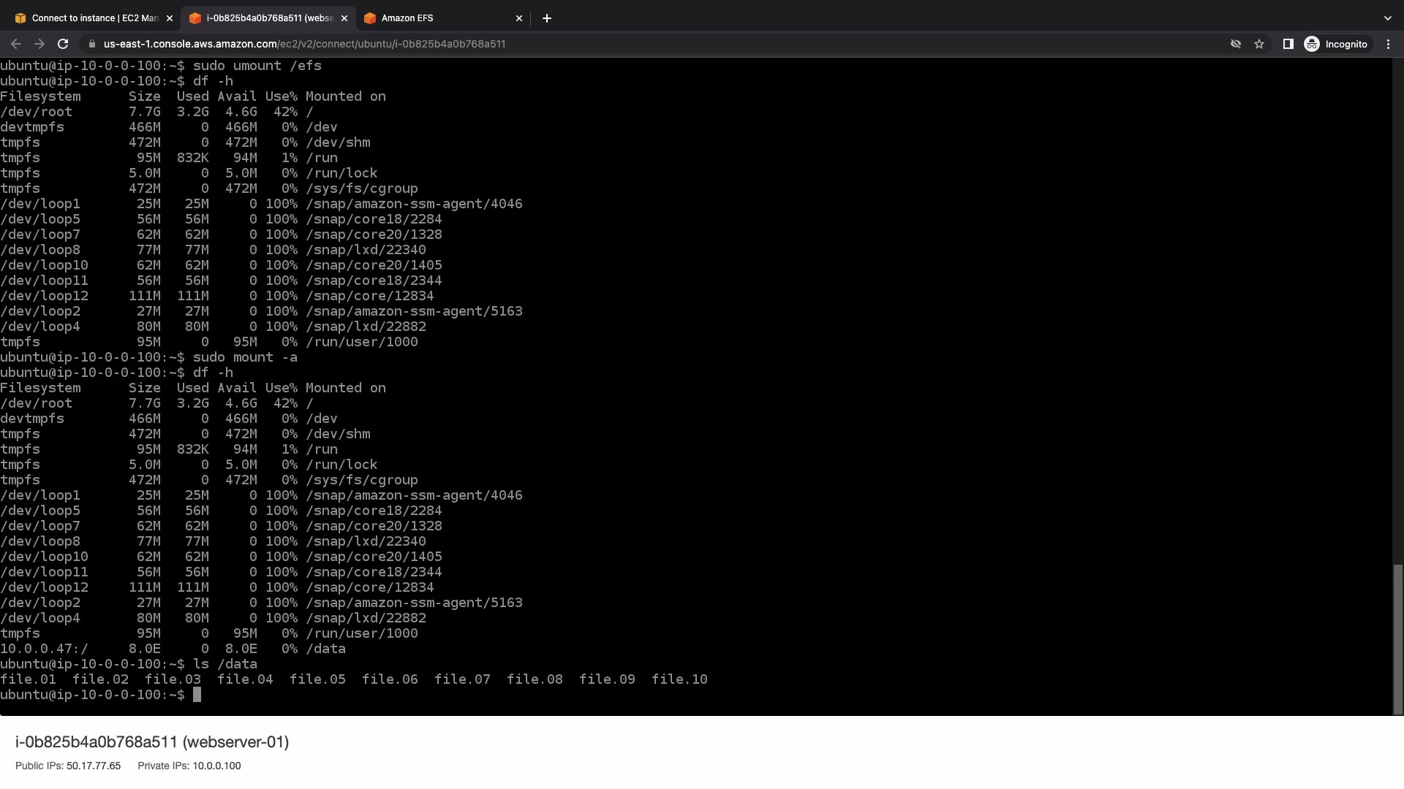The width and height of the screenshot is (1404, 789).
Task: Close the Connect to instance tab
Action: (x=170, y=18)
